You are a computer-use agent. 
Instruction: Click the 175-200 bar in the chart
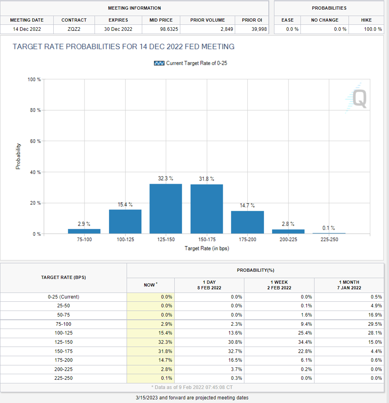coord(247,222)
